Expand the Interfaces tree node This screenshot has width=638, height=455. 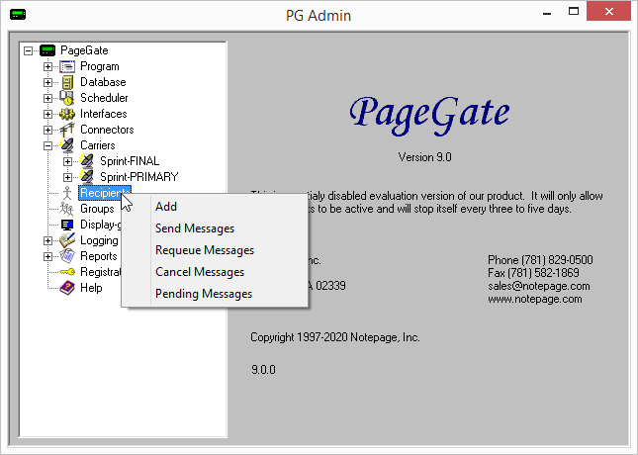pyautogui.click(x=47, y=115)
